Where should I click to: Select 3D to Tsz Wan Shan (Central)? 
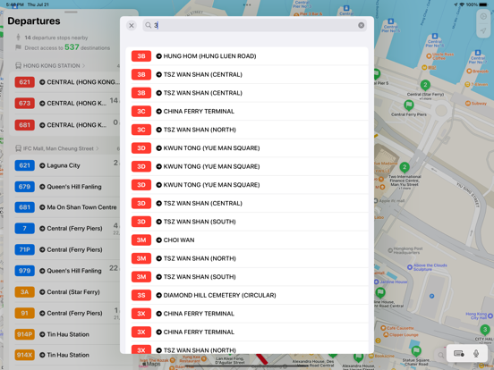click(x=247, y=203)
